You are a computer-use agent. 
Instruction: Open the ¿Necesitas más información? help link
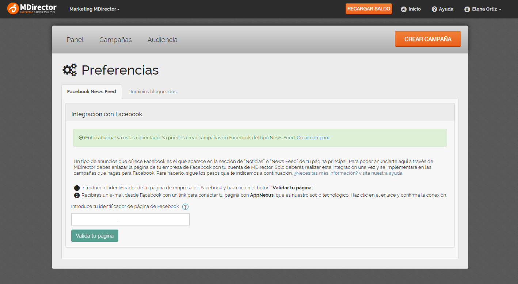pyautogui.click(x=348, y=173)
